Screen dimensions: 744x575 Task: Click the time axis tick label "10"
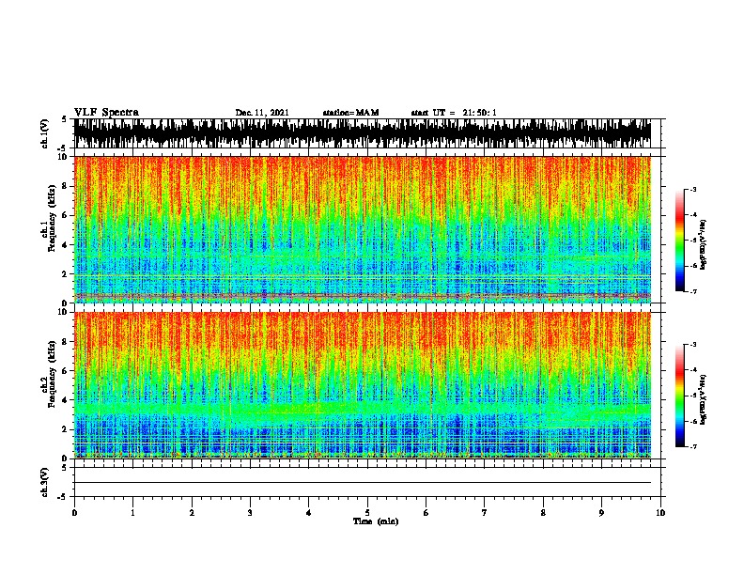(660, 512)
